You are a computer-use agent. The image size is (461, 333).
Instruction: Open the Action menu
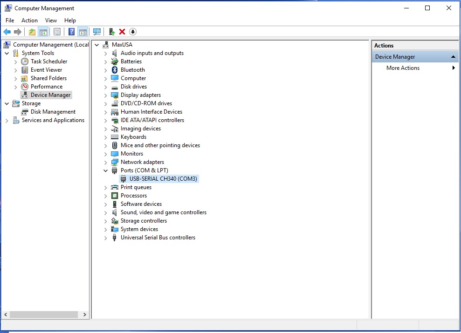click(29, 20)
